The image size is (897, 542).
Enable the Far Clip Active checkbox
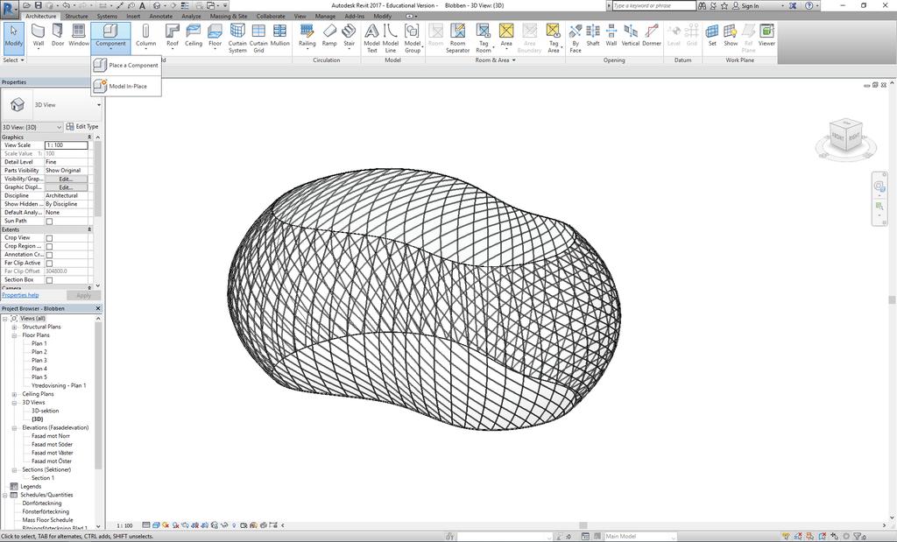click(49, 263)
